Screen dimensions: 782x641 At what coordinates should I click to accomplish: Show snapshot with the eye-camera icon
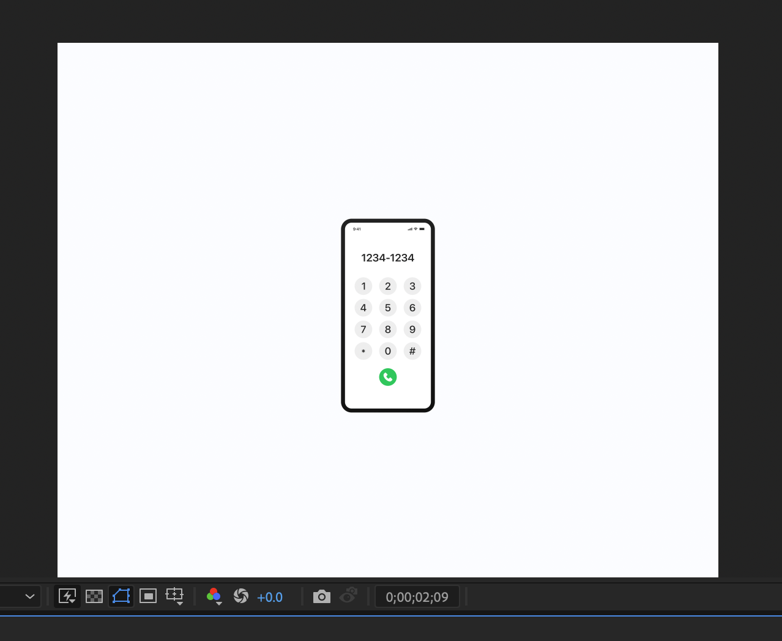click(348, 596)
